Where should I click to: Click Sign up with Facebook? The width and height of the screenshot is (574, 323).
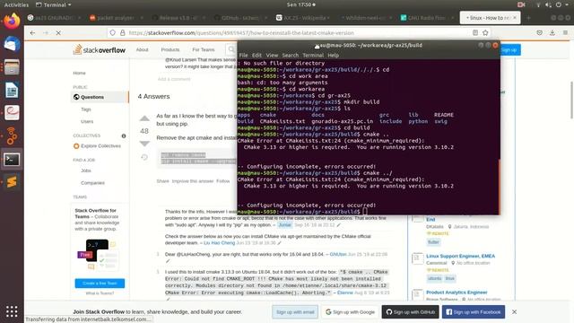click(x=474, y=312)
